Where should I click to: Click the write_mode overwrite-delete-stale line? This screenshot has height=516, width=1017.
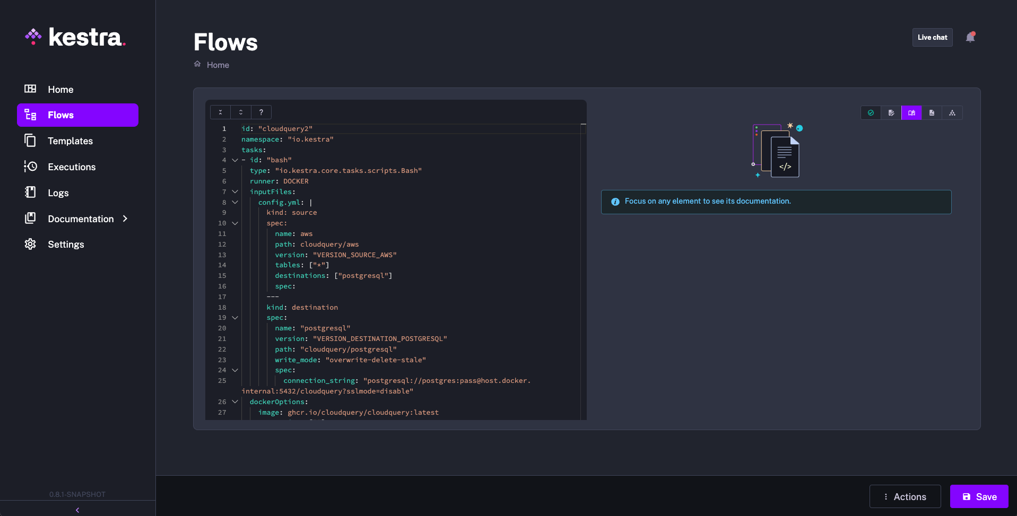(350, 360)
